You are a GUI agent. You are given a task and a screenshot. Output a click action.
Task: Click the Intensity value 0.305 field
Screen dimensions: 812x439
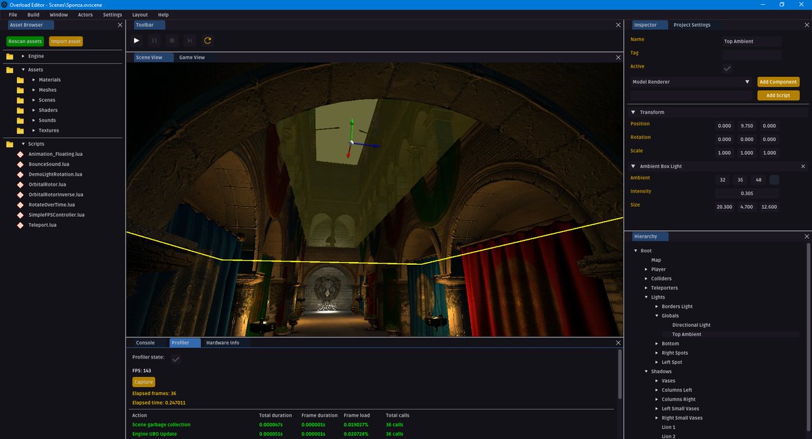[748, 192]
